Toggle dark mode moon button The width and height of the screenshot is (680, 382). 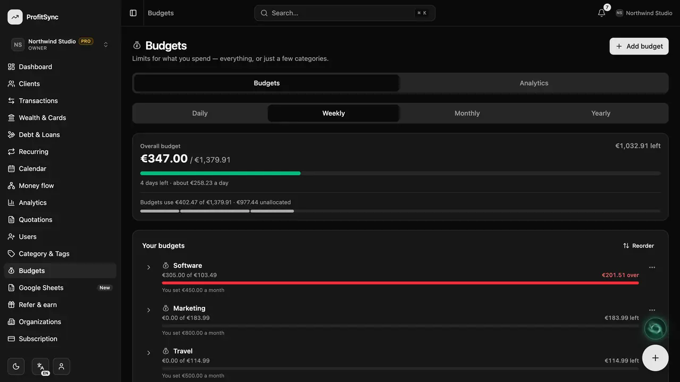click(16, 366)
